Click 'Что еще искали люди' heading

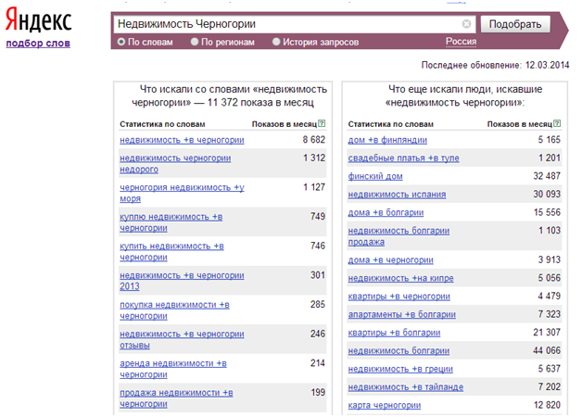[x=464, y=95]
